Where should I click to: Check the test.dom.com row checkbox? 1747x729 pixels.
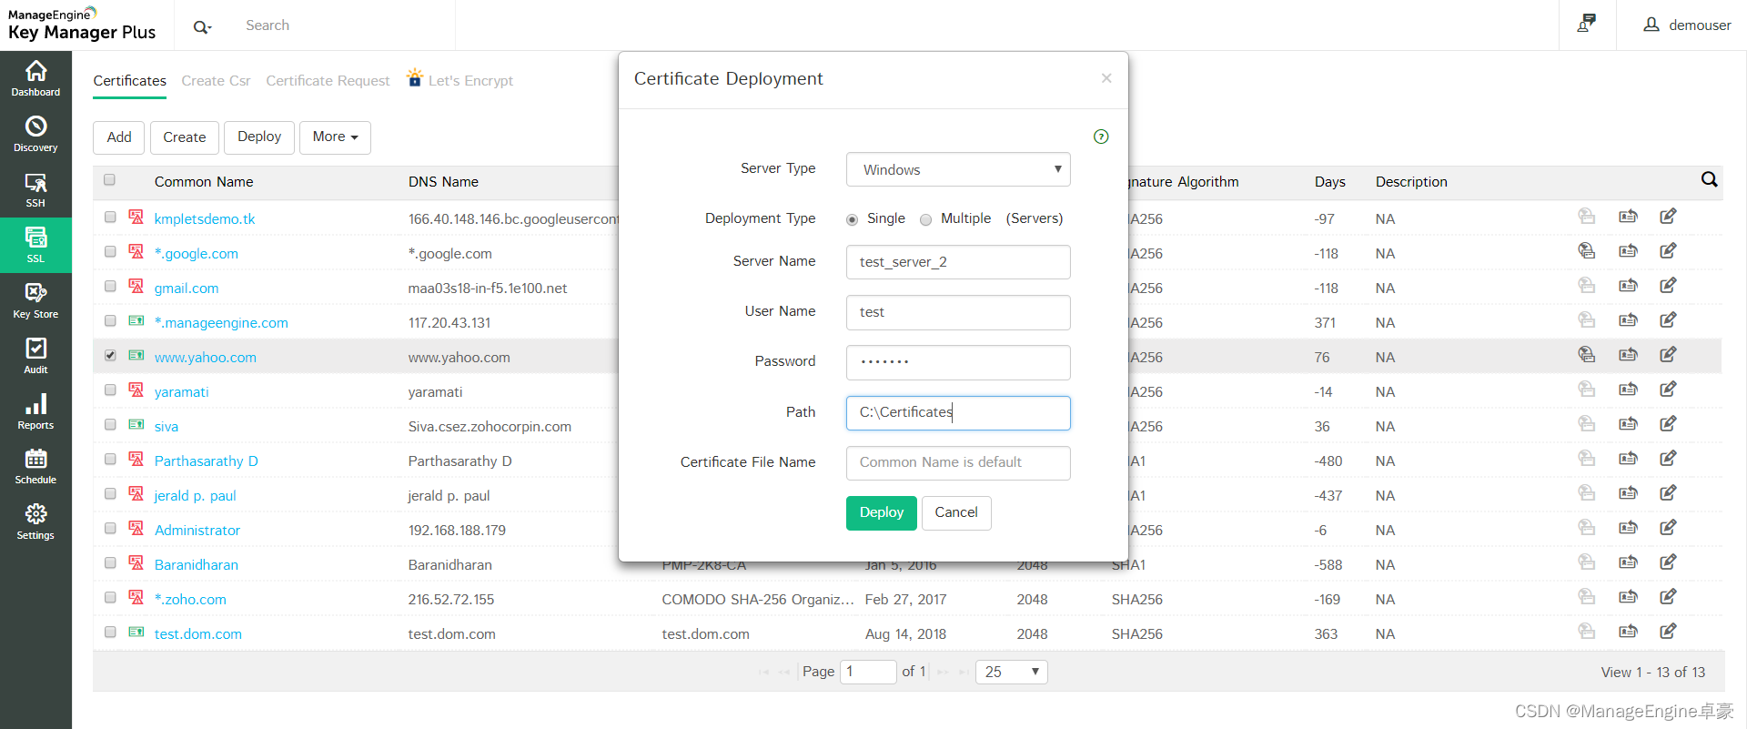(110, 633)
